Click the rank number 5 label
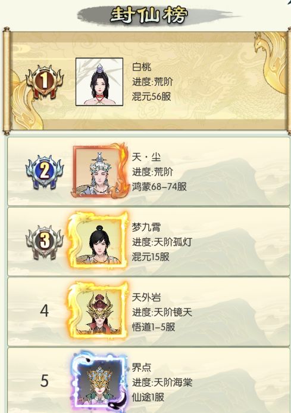The width and height of the screenshot is (291, 413). 45,381
